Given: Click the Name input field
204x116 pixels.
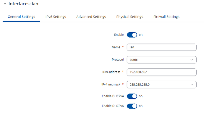Looking at the screenshot, I should (162, 47).
